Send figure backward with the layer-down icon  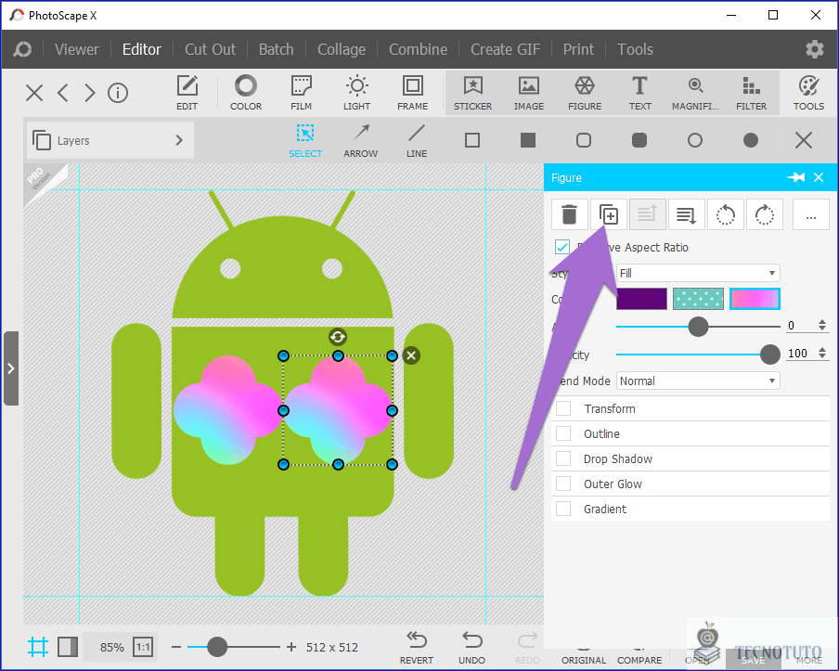coord(686,214)
